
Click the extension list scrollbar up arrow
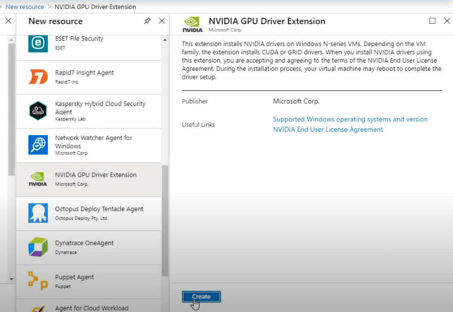coord(165,40)
